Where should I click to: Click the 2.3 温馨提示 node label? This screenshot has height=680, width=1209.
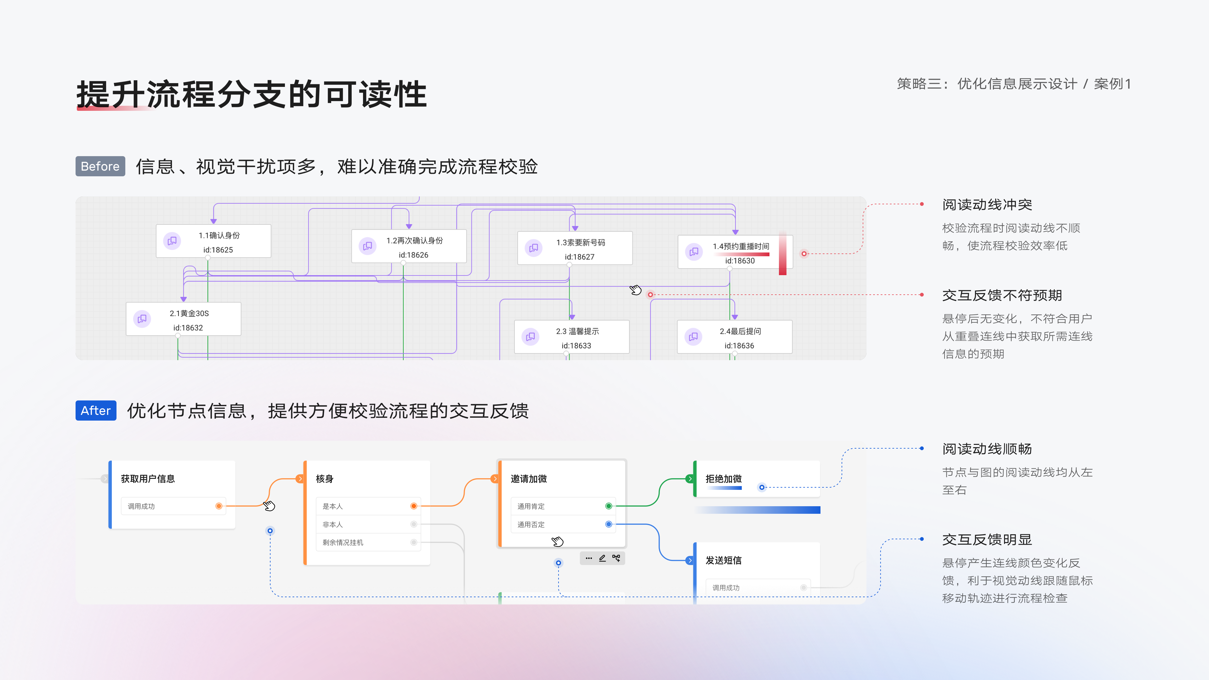tap(577, 331)
